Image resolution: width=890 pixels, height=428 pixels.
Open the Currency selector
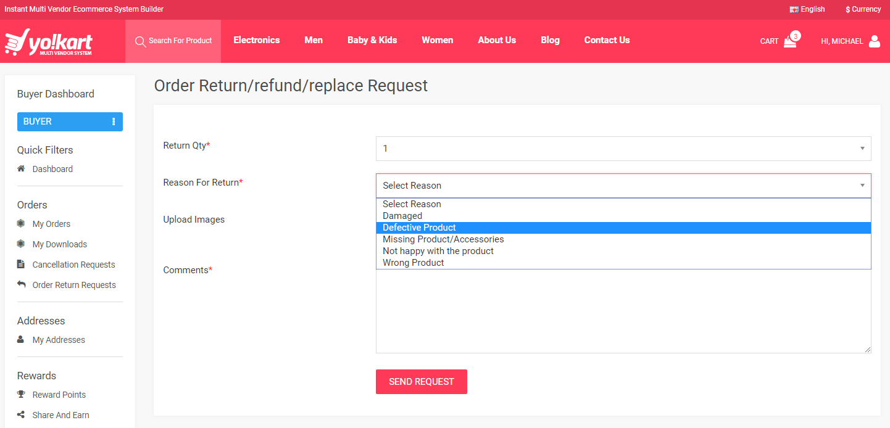point(863,9)
